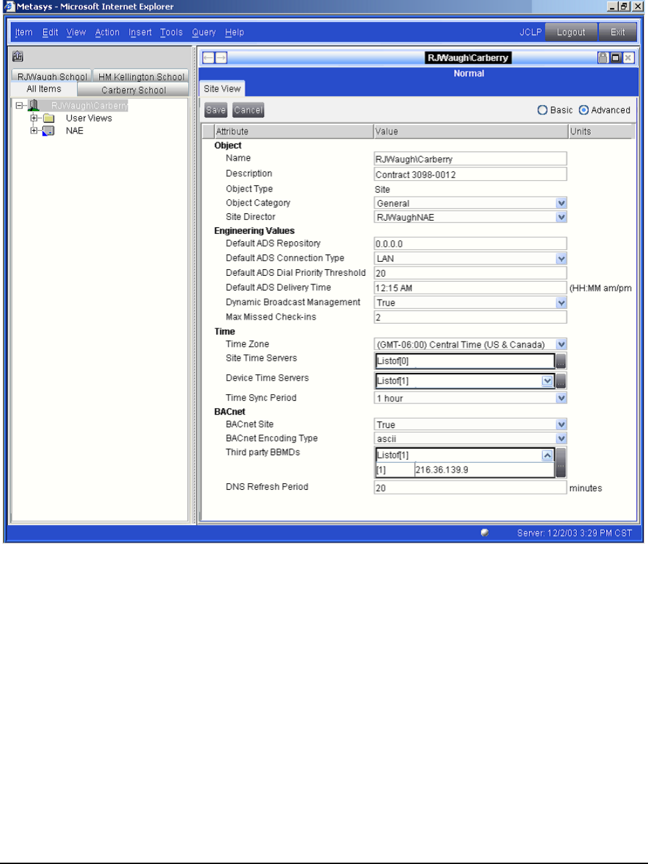This screenshot has height=864, width=648.
Task: Select RJWaugh\Carberry in navigation tree
Action: click(89, 106)
